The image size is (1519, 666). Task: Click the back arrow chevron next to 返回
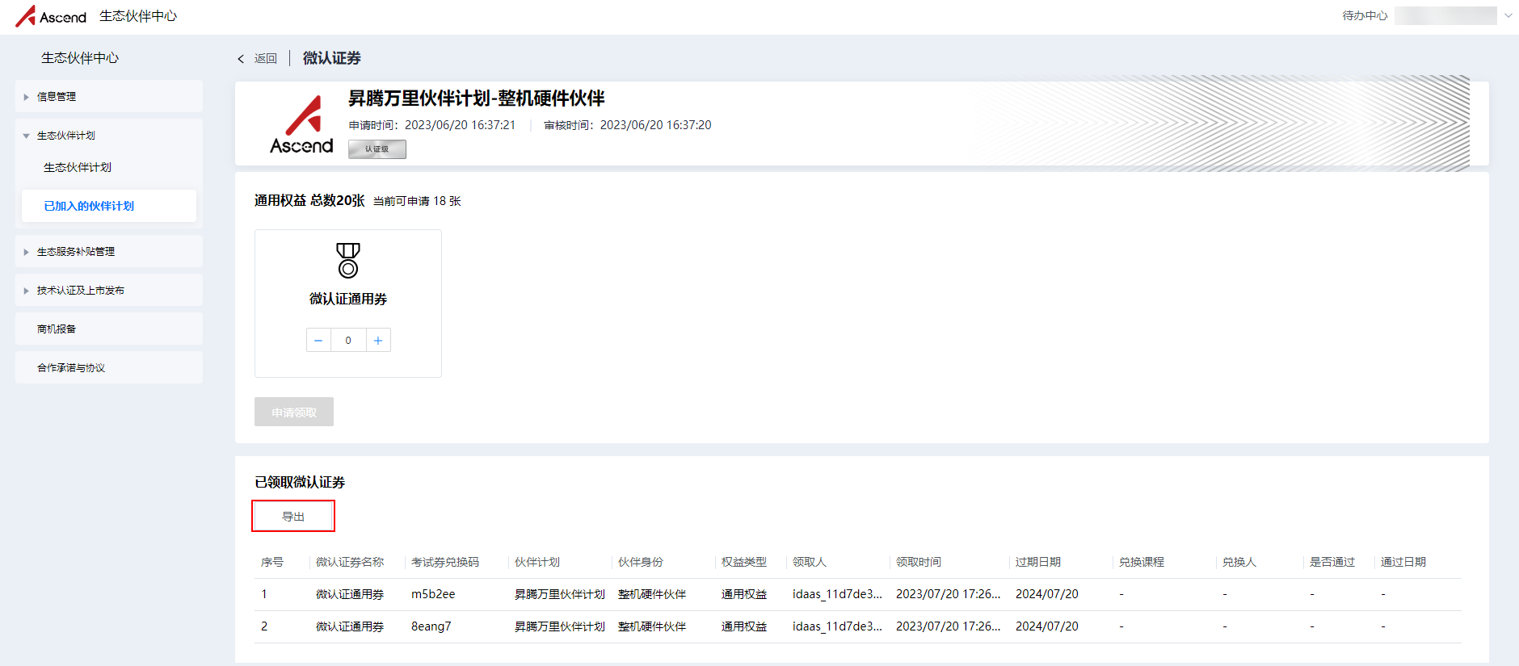pos(241,59)
